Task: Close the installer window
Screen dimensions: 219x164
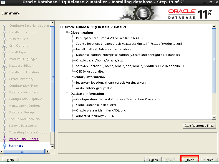Action: pyautogui.click(x=216, y=2)
